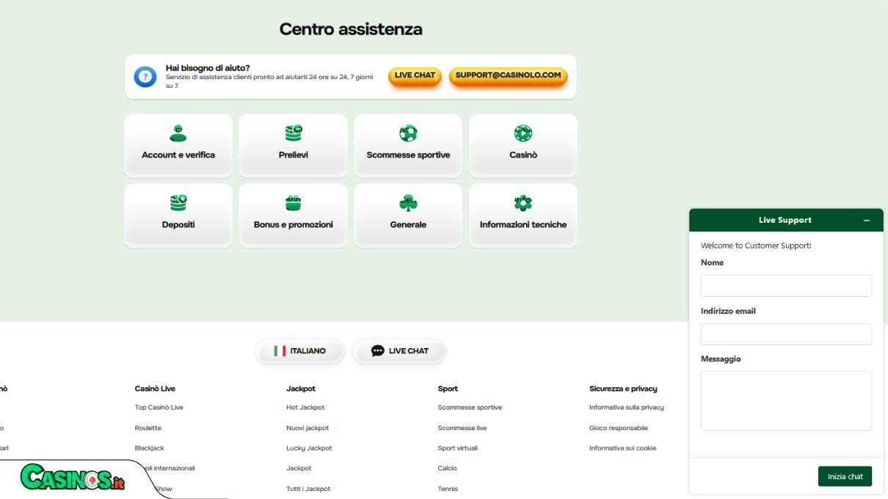
Task: Open the Tutti i Jackpot link
Action: (x=308, y=489)
